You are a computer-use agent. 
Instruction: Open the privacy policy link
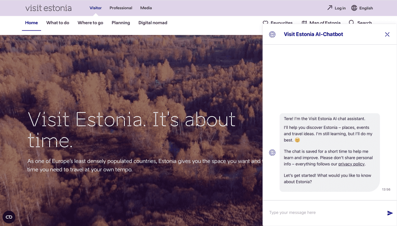[x=351, y=164]
